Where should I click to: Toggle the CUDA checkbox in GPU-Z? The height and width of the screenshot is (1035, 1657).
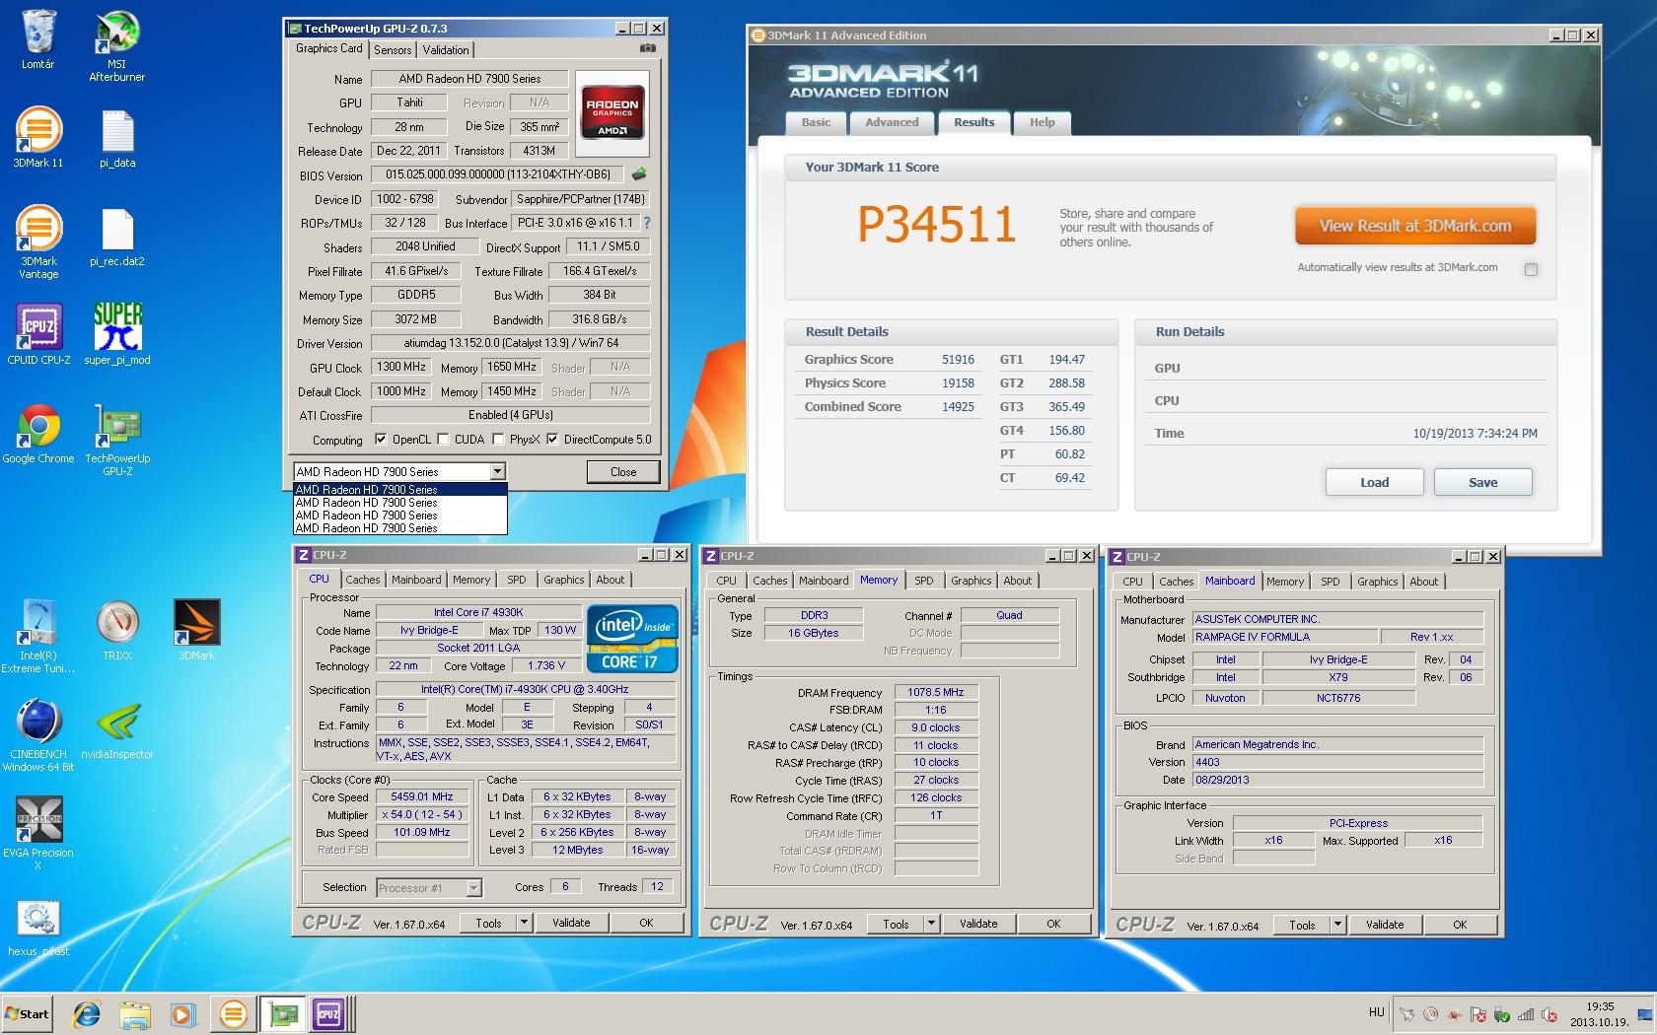coord(443,440)
